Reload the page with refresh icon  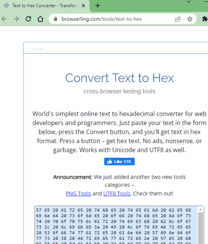pyautogui.click(x=28, y=19)
